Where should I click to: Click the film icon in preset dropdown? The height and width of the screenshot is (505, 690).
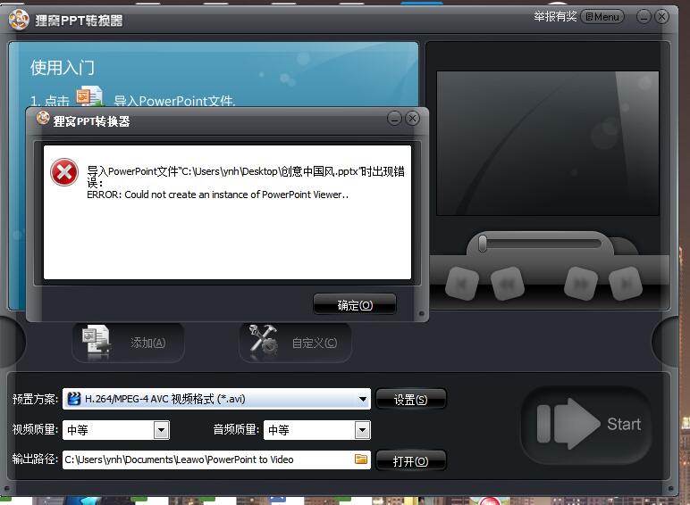tap(74, 399)
